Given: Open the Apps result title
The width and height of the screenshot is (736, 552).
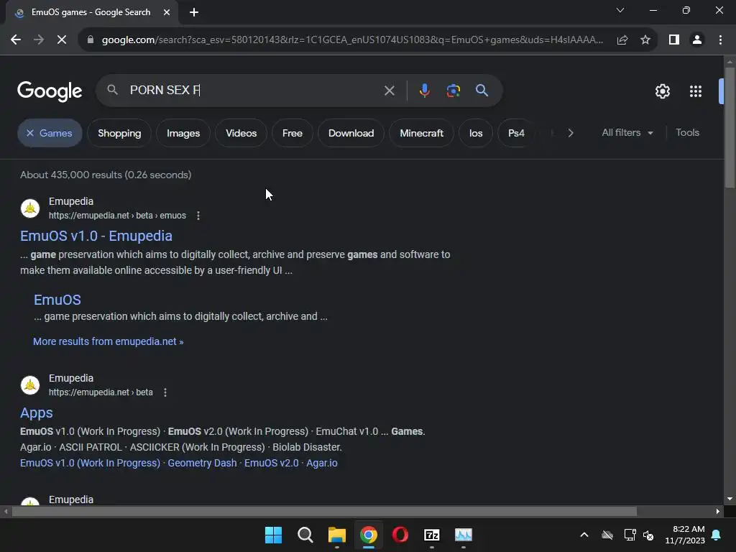Looking at the screenshot, I should pyautogui.click(x=36, y=413).
